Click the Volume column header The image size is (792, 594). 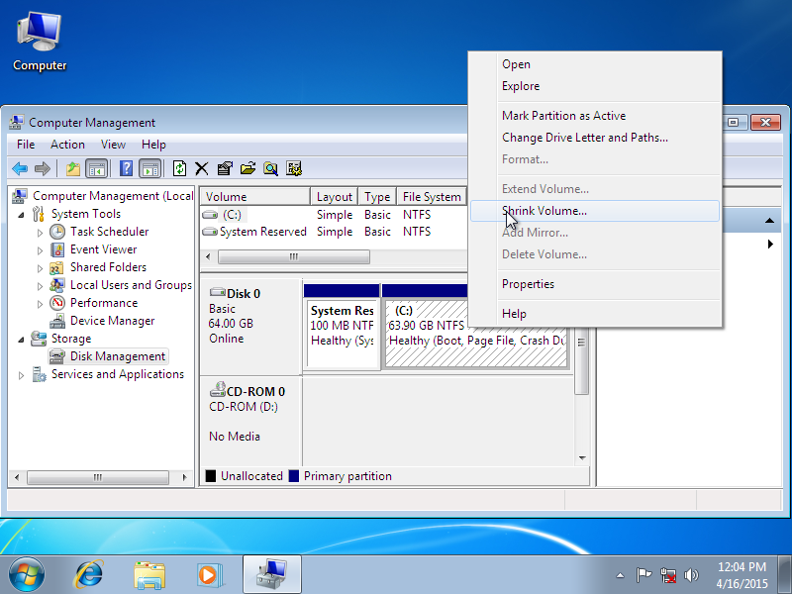coord(255,196)
